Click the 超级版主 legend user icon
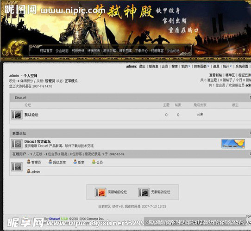The height and width of the screenshot is (231, 251). [50, 162]
